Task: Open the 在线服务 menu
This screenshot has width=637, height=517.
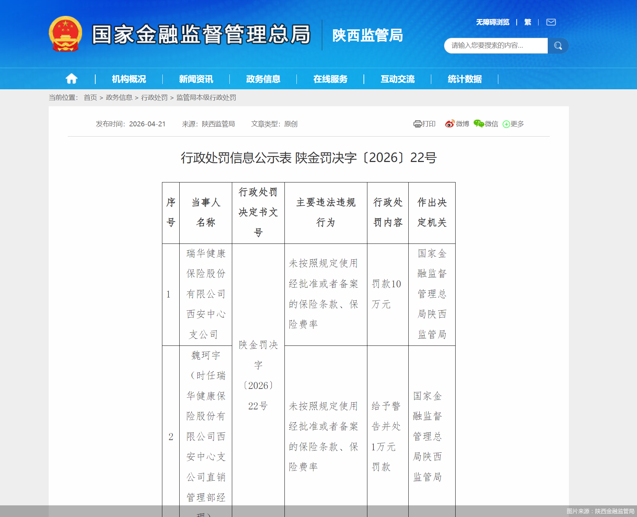Action: click(330, 79)
